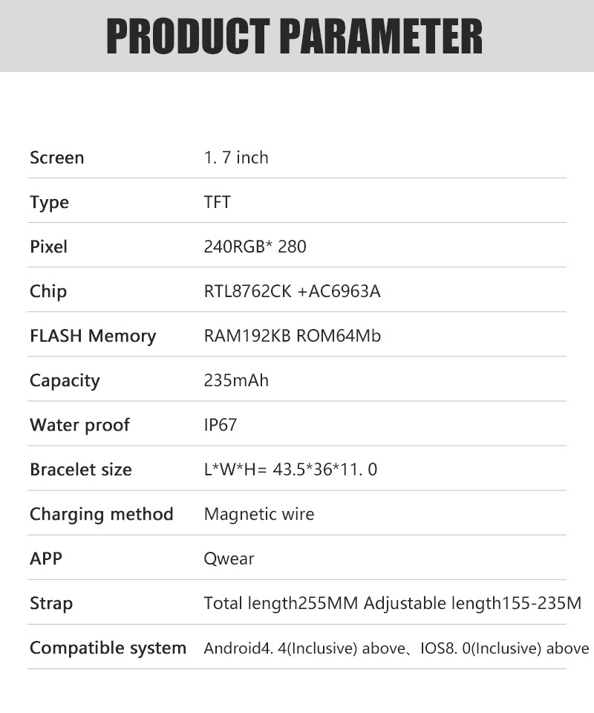Select the Screen label
This screenshot has height=713, width=594.
tap(57, 157)
